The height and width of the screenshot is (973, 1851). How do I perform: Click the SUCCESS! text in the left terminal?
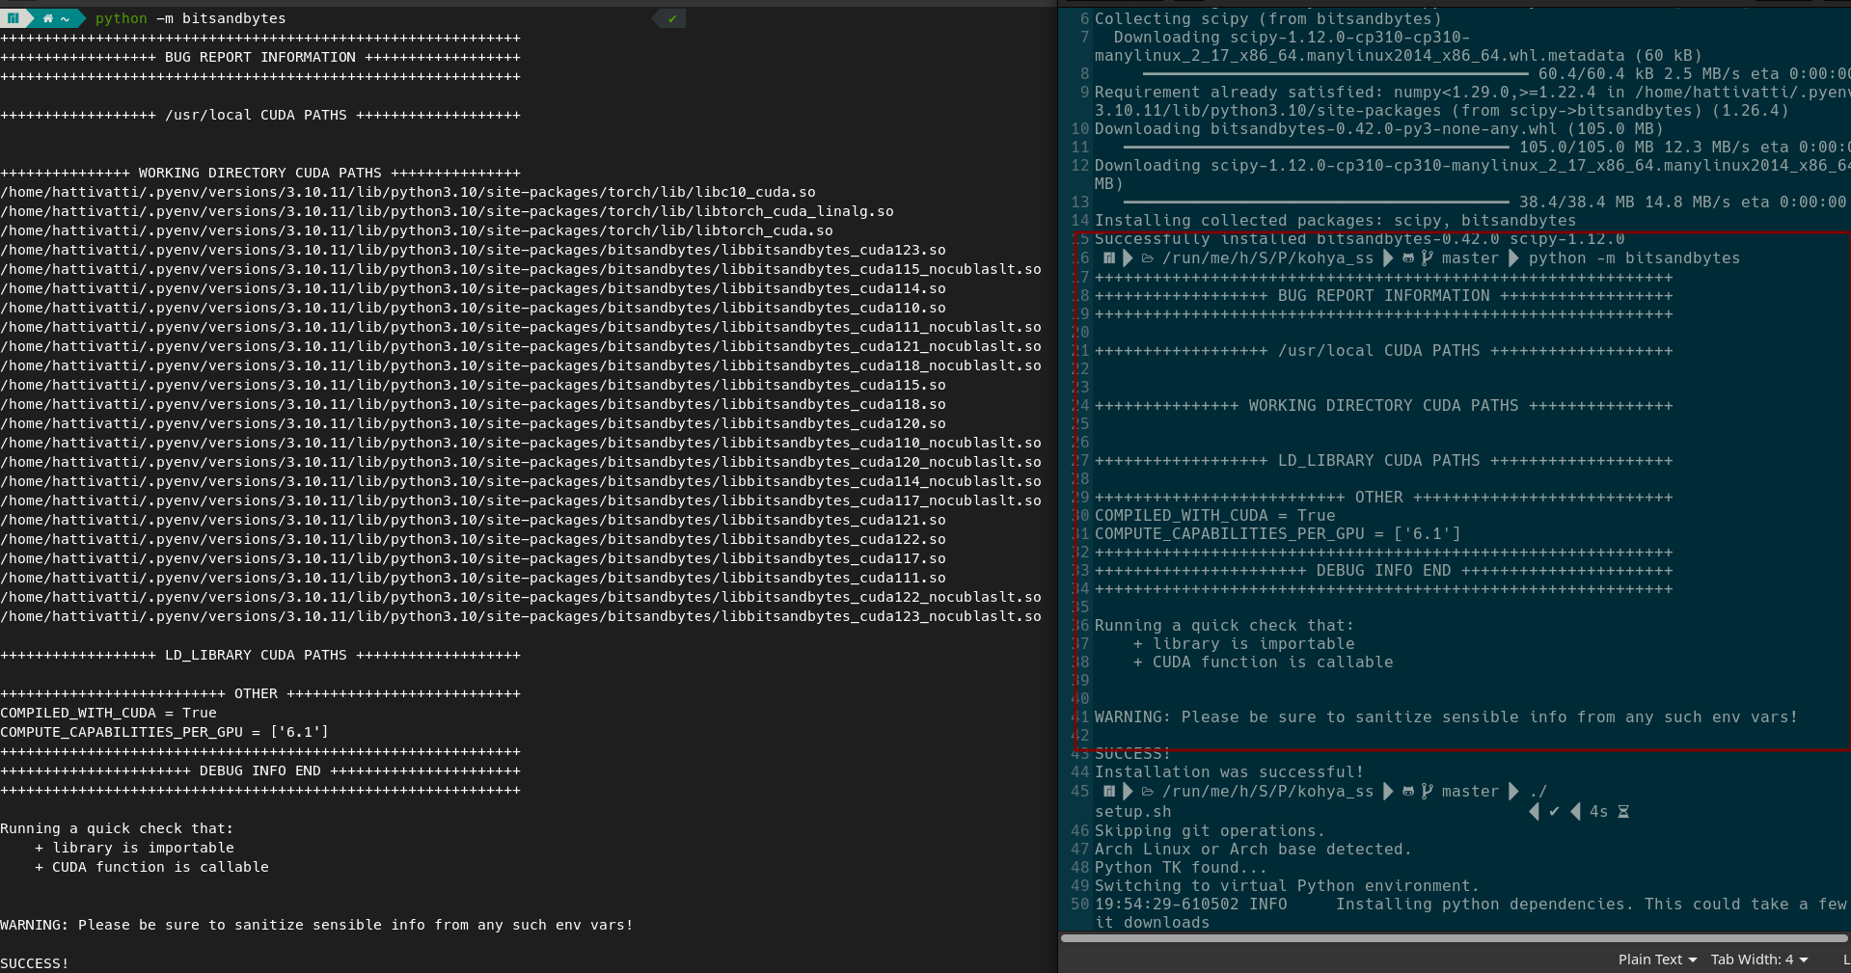(x=35, y=963)
